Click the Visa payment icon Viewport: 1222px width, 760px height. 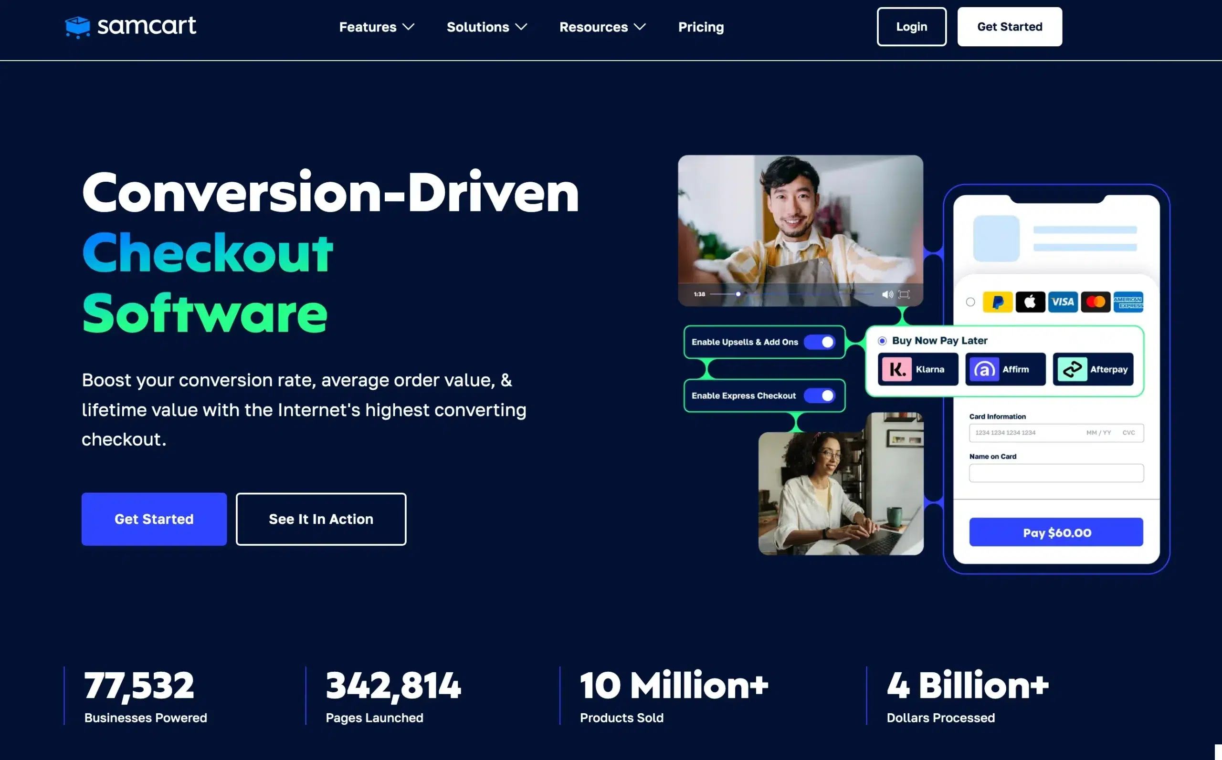coord(1064,301)
